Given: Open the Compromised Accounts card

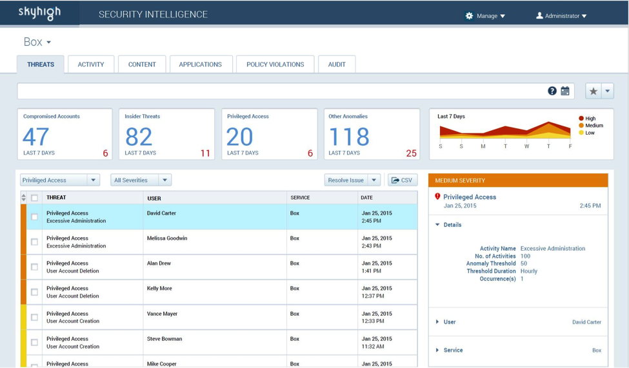Looking at the screenshot, I should [65, 134].
